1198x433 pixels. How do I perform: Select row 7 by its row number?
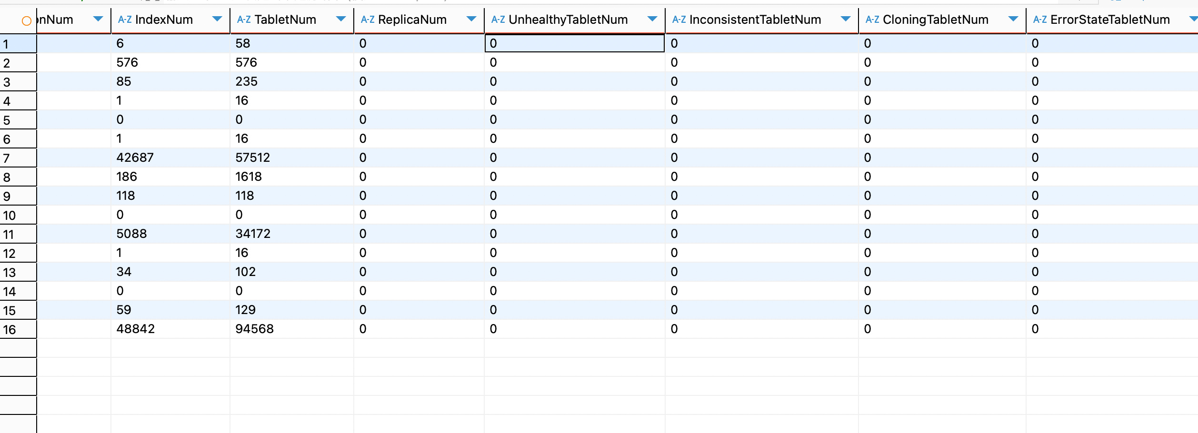[x=18, y=158]
